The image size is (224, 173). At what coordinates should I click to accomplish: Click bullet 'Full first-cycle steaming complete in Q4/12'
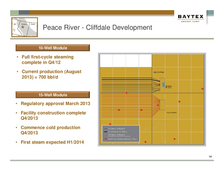(48, 60)
